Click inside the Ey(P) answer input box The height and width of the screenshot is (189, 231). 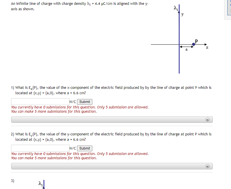coord(40,148)
